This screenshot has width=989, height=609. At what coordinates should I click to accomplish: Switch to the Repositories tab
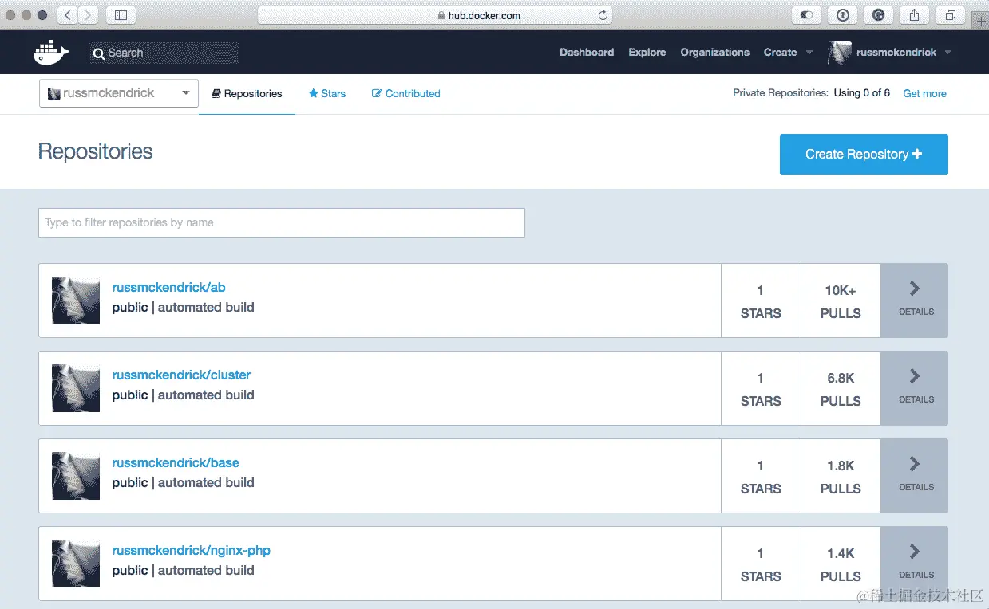coord(247,94)
